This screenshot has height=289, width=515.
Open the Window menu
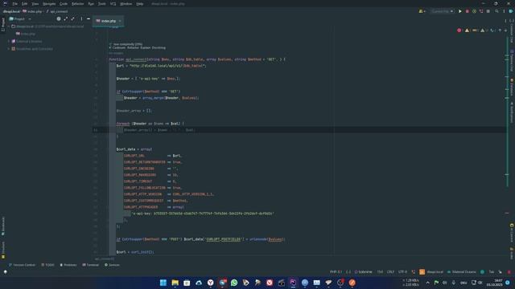click(x=126, y=3)
